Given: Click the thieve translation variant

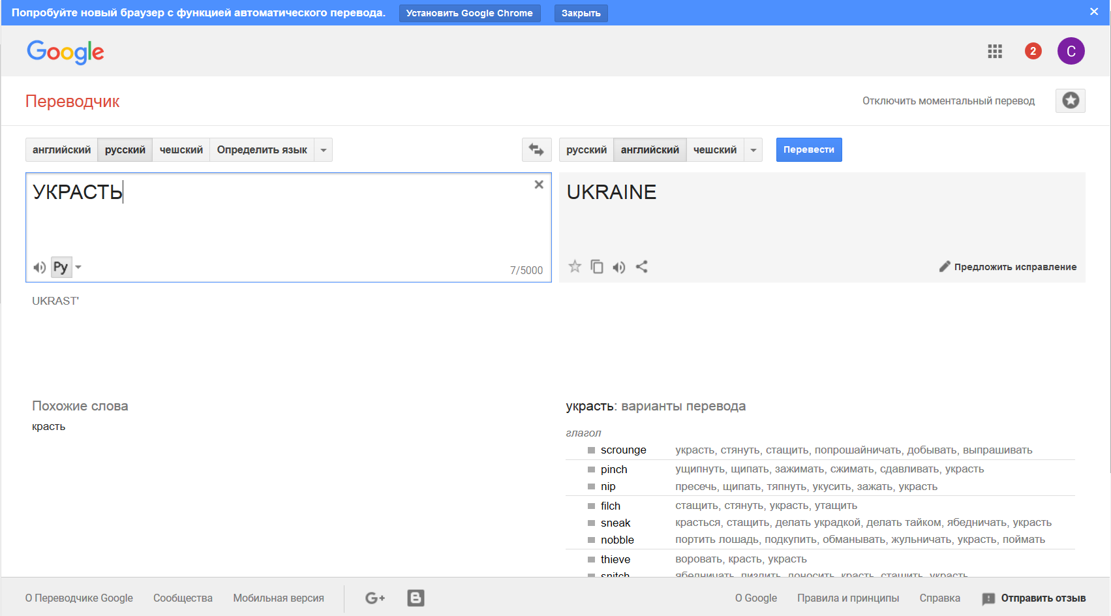Looking at the screenshot, I should click(x=616, y=559).
